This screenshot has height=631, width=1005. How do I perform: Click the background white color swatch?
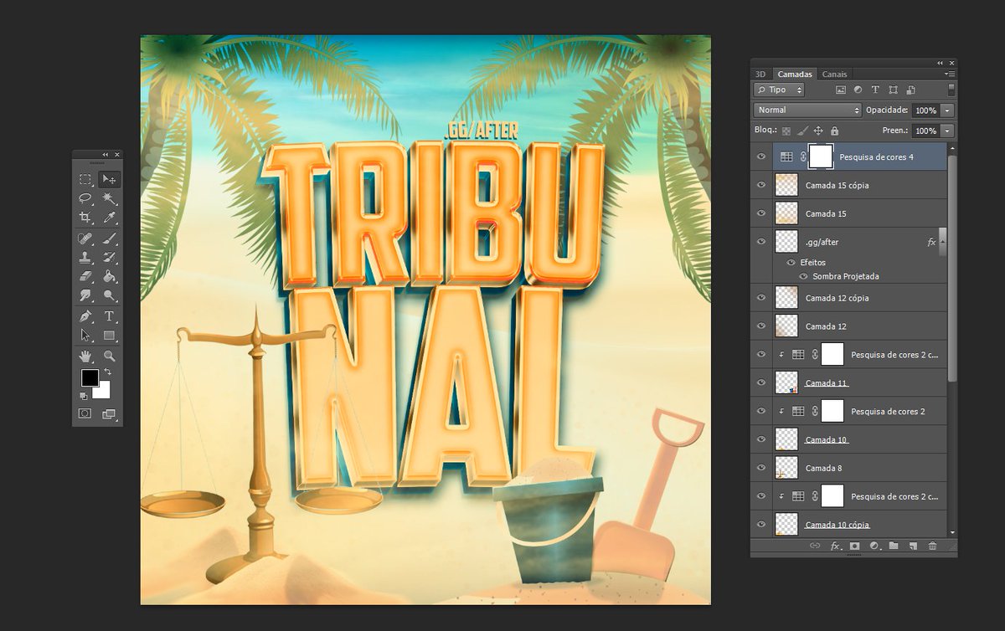point(104,392)
